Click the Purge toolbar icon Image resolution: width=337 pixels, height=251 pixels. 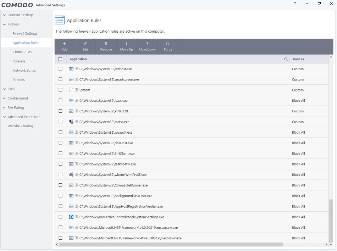(x=168, y=44)
